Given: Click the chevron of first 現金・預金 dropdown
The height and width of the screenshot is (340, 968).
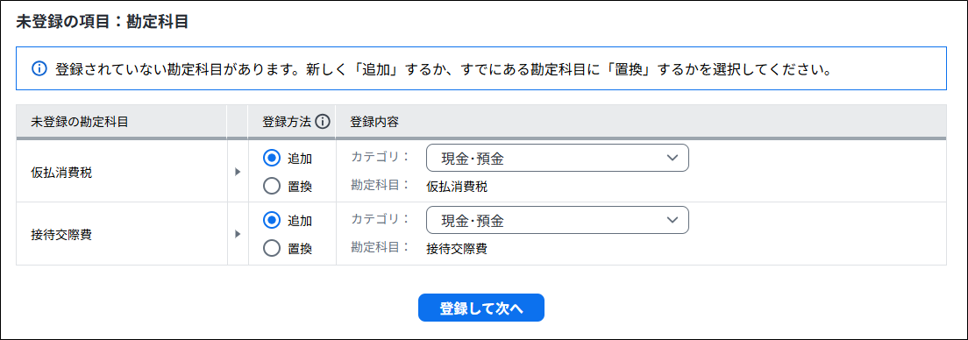Looking at the screenshot, I should pos(673,158).
